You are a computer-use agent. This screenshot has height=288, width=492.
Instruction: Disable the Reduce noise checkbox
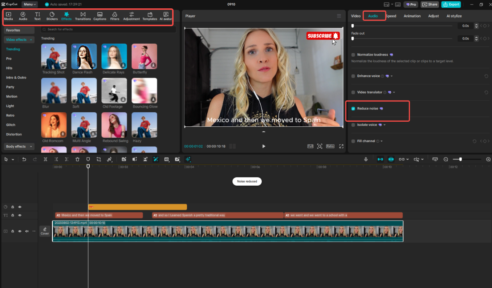353,108
